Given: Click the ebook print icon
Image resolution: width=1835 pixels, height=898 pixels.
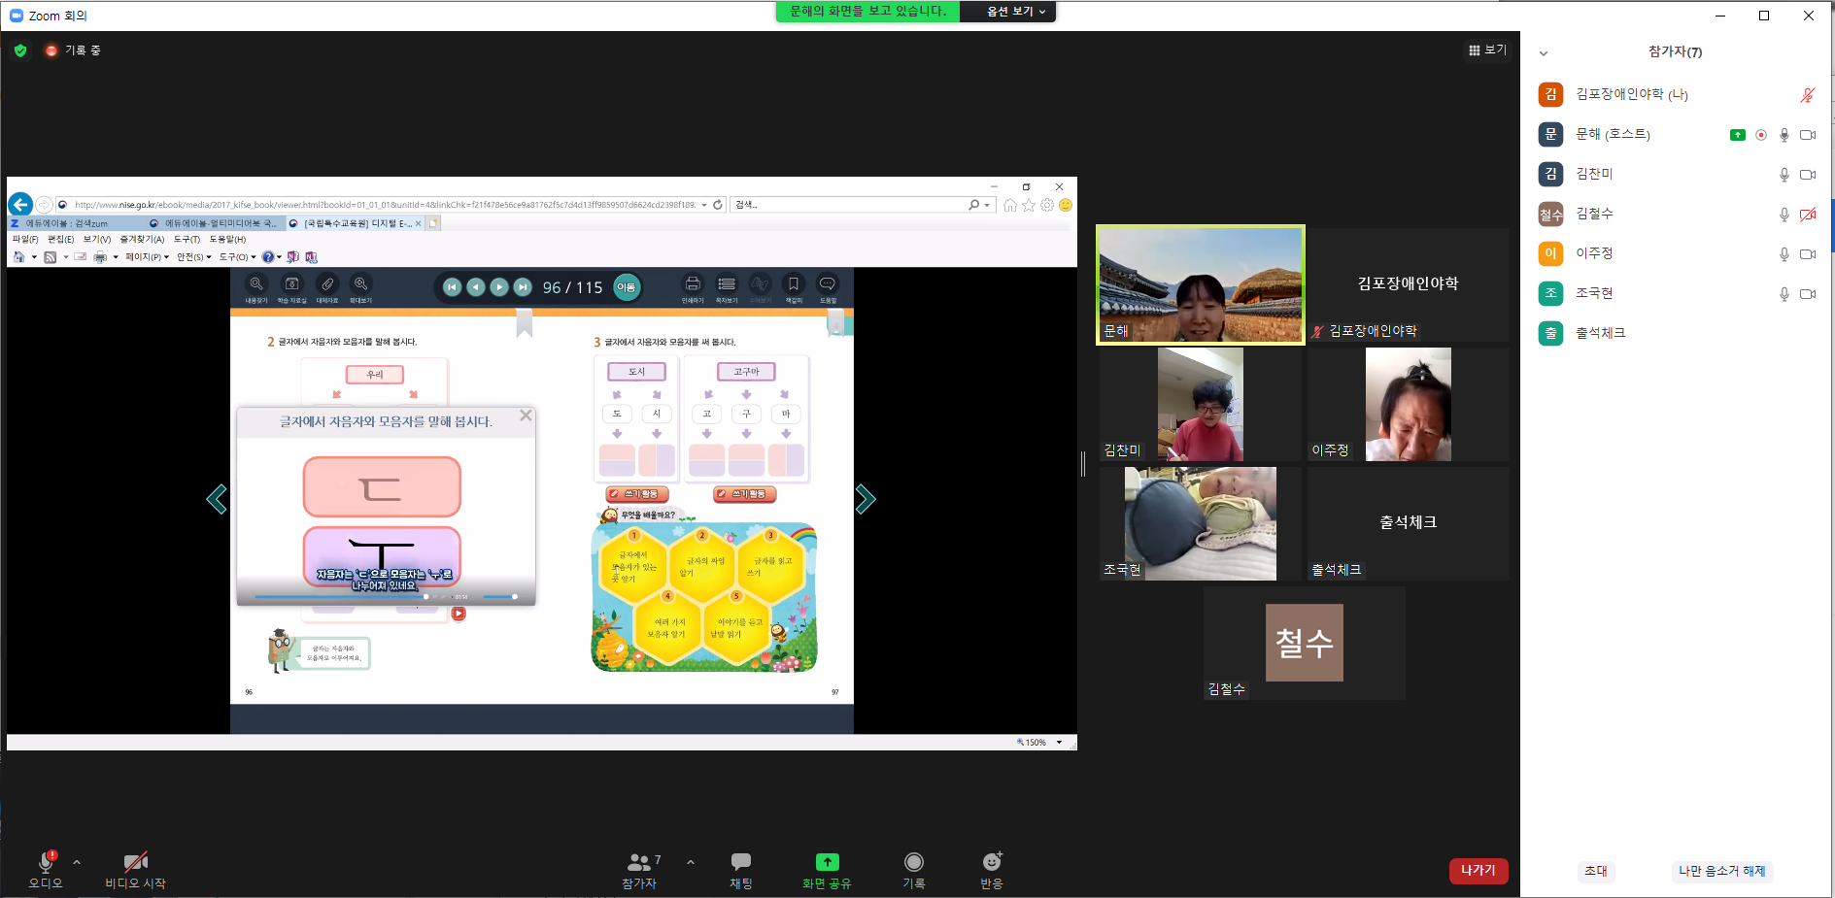Looking at the screenshot, I should coord(693,283).
